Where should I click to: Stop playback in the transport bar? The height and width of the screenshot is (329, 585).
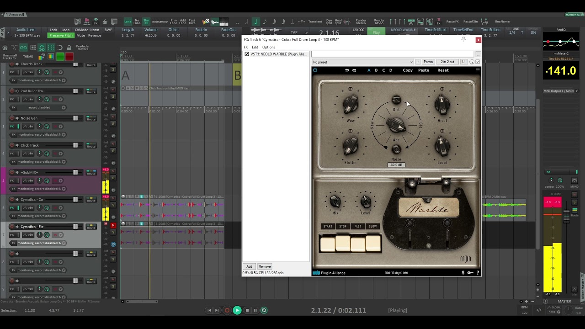pos(247,310)
